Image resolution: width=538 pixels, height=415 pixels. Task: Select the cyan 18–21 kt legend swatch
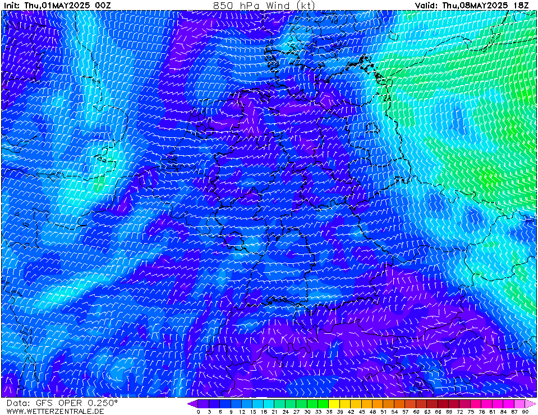(x=269, y=404)
